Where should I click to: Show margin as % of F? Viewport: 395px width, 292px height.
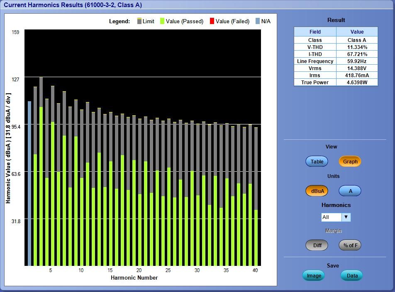point(350,245)
